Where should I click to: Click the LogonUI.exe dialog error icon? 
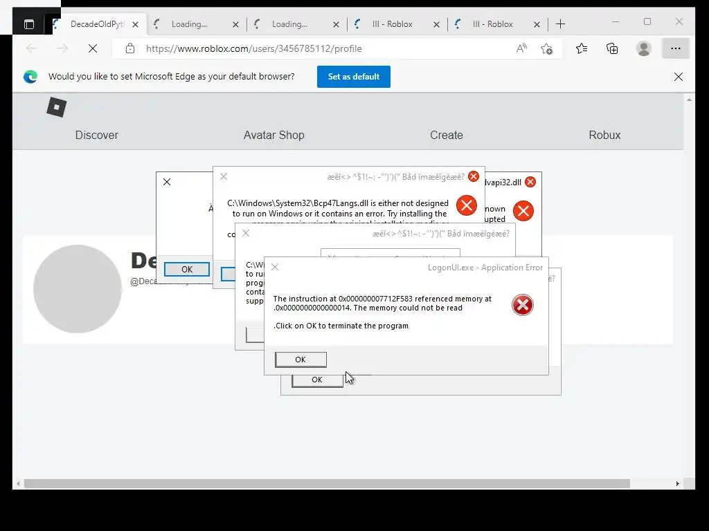522,305
